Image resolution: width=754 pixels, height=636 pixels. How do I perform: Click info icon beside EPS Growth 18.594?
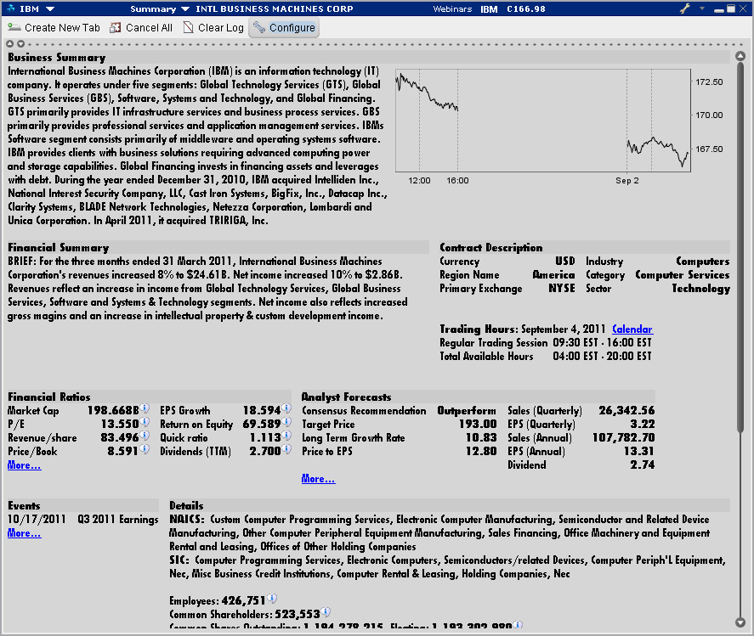click(286, 408)
